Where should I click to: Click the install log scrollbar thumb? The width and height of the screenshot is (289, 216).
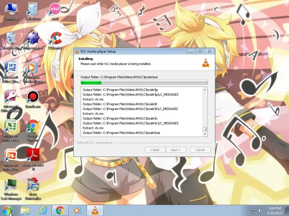[205, 129]
